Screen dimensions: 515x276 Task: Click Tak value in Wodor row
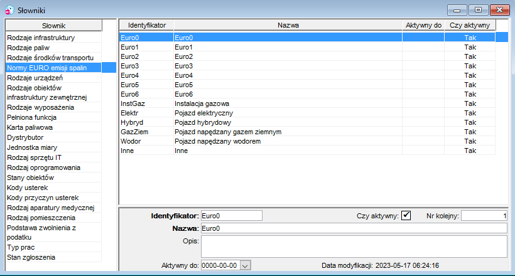click(x=470, y=141)
